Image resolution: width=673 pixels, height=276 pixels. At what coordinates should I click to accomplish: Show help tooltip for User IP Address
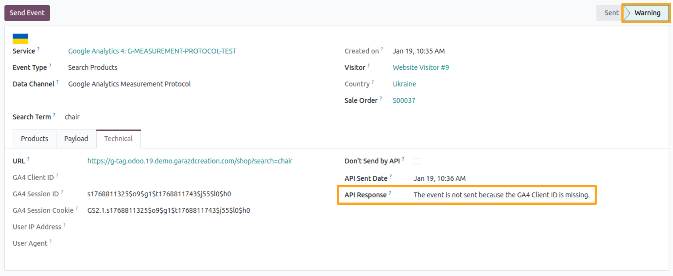[x=64, y=225]
